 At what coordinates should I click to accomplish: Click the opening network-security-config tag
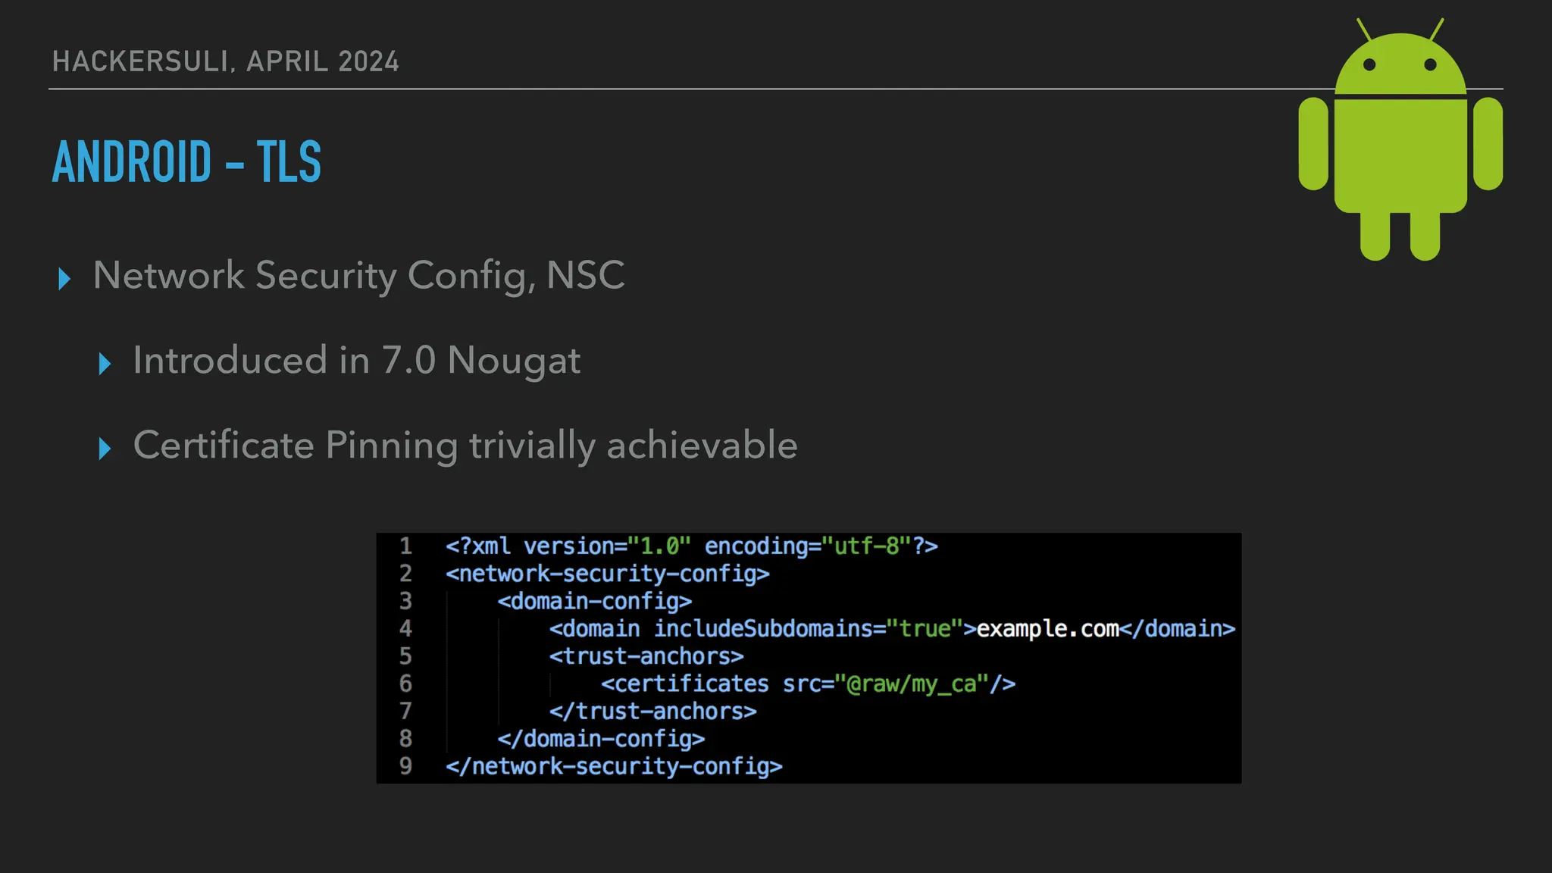(607, 574)
